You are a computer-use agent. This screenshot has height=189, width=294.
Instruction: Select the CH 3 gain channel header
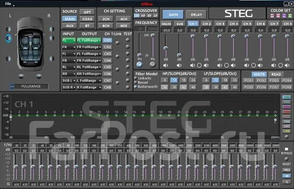pos(220,24)
